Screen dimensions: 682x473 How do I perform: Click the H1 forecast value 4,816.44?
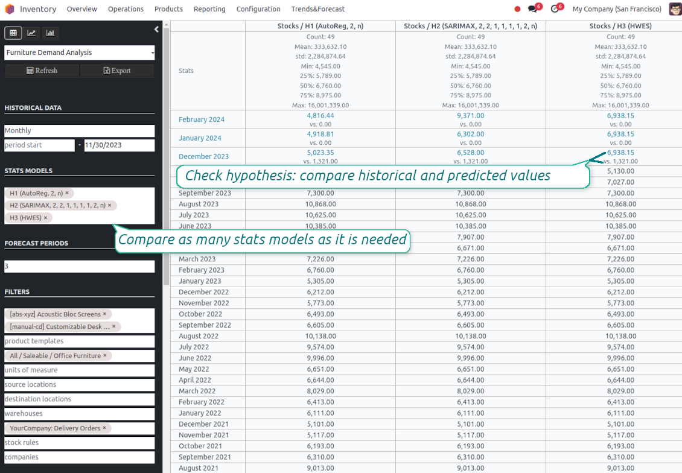point(320,116)
